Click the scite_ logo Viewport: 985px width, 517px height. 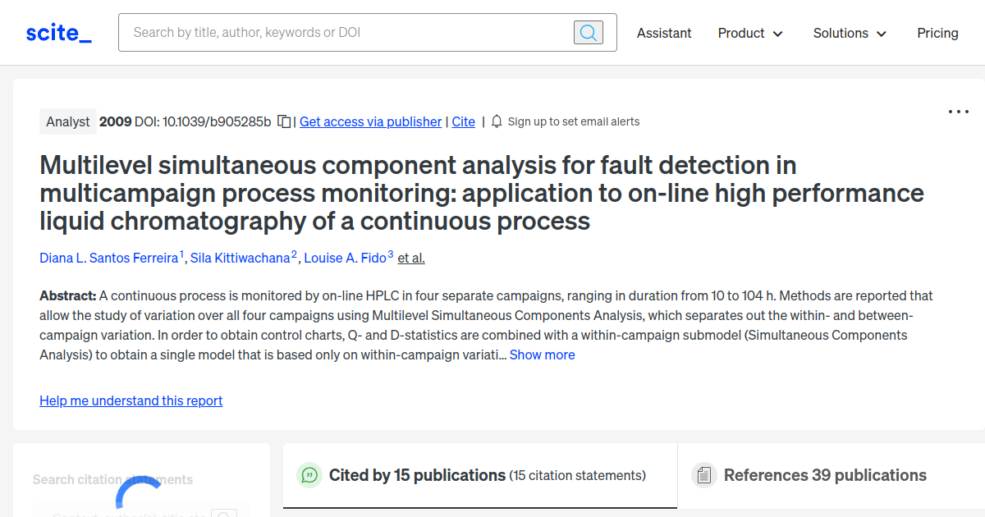(x=57, y=32)
